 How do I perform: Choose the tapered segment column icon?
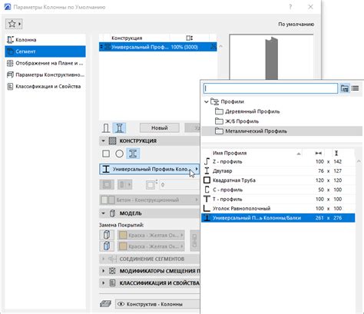click(x=119, y=127)
